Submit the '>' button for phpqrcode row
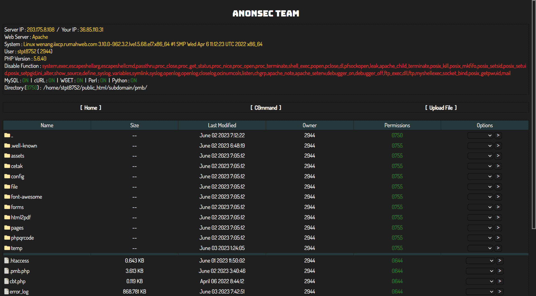Screen dimensions: 536x296 [498, 238]
